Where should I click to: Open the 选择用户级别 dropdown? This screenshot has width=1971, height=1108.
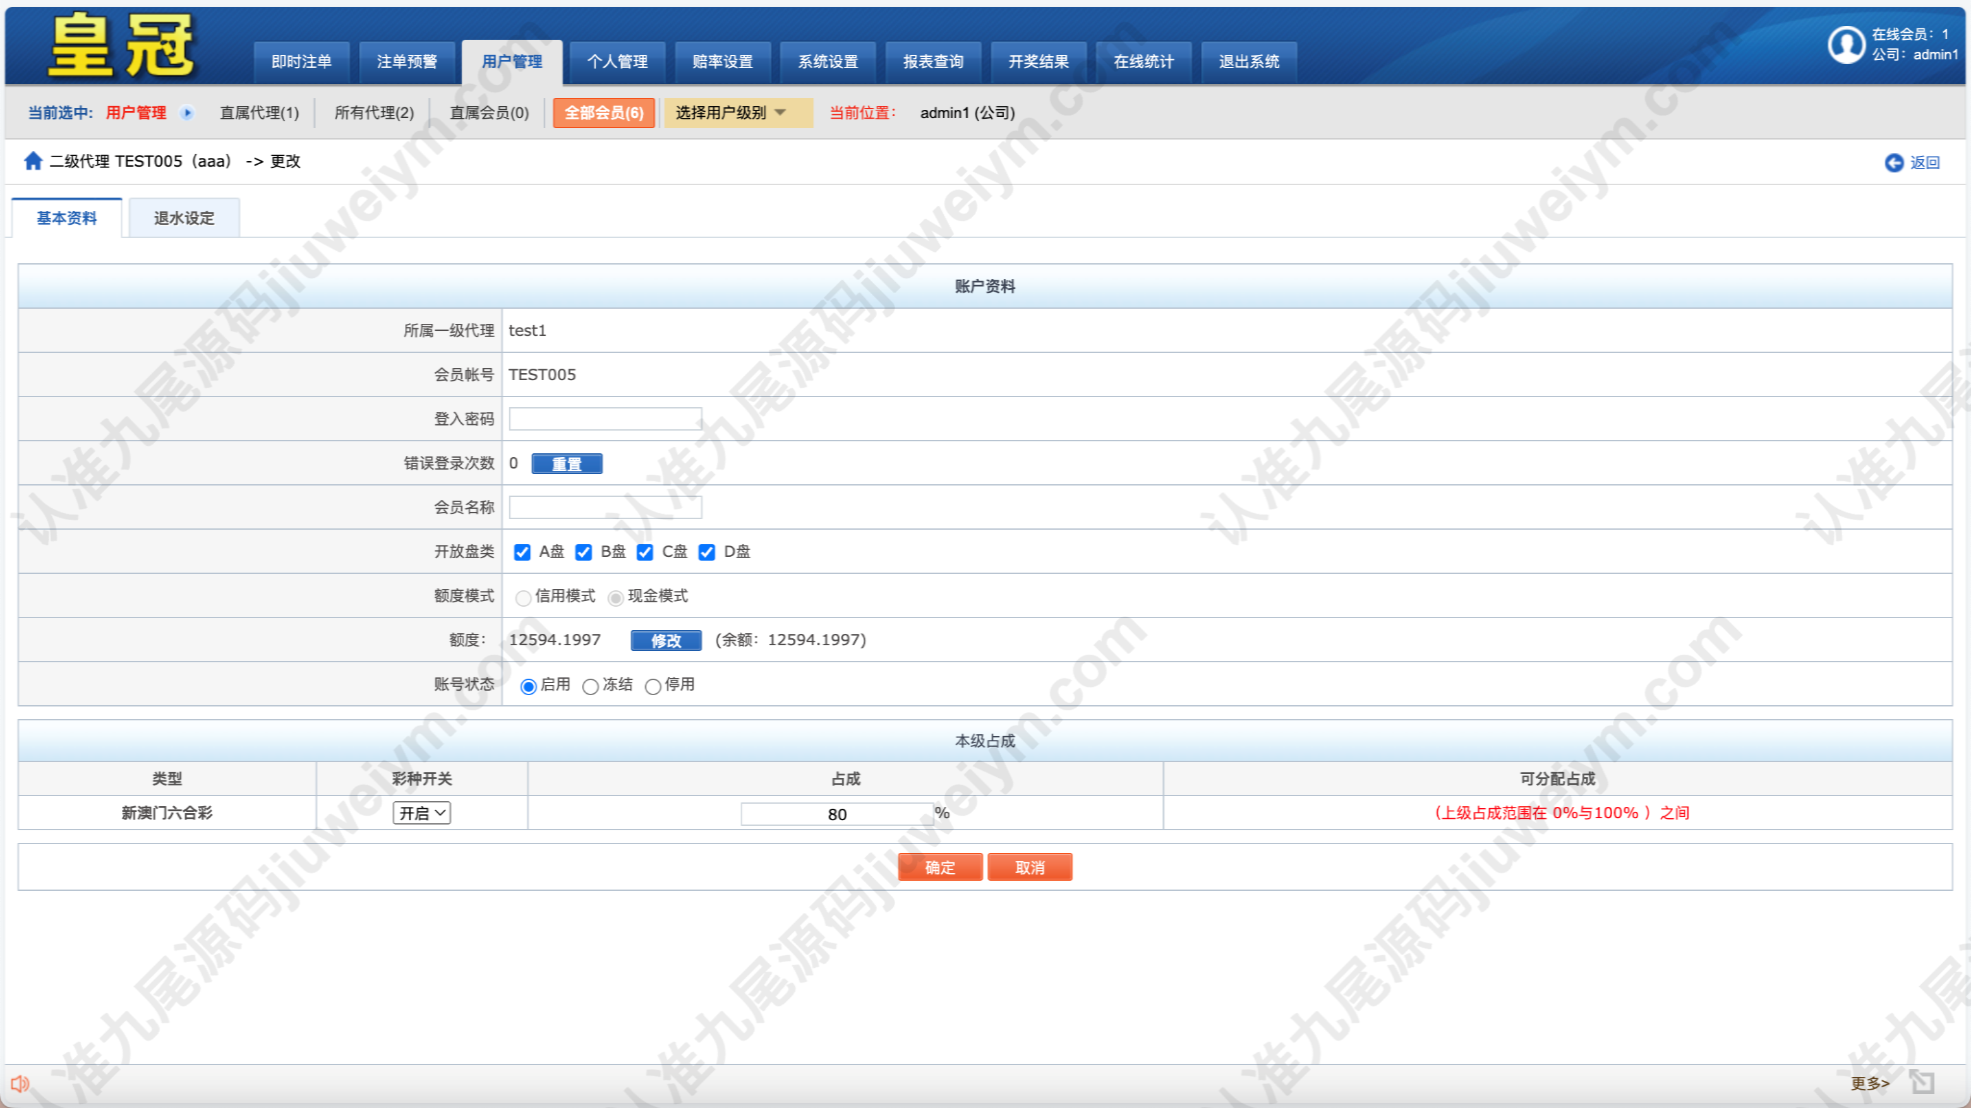[738, 113]
